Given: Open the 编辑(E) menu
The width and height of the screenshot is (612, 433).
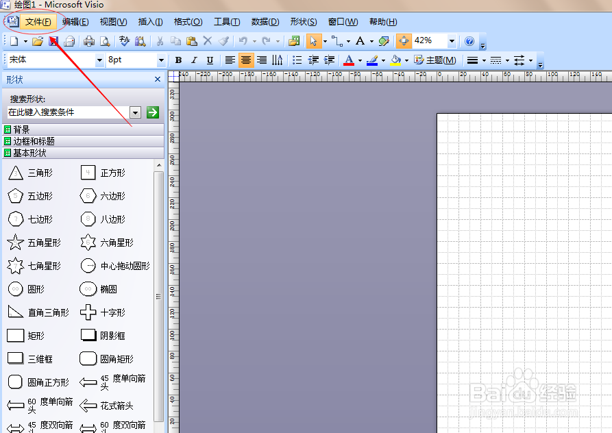Looking at the screenshot, I should click(x=75, y=22).
